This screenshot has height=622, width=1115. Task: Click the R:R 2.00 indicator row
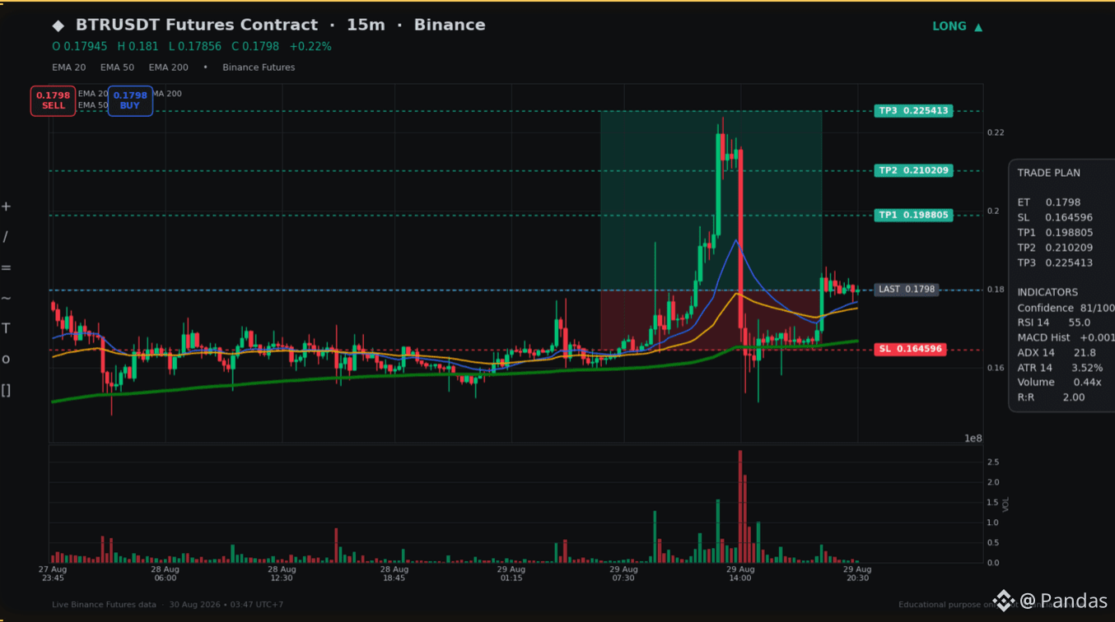pos(1051,397)
